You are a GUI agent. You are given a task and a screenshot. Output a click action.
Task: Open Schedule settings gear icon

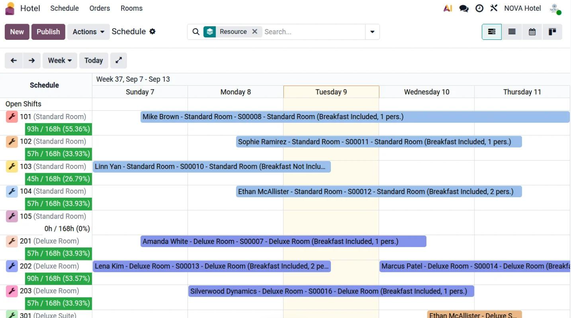click(152, 31)
